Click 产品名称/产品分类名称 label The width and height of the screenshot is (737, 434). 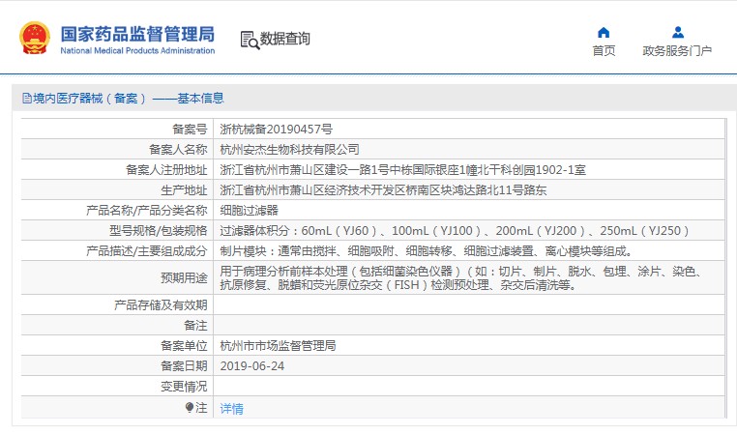(147, 211)
